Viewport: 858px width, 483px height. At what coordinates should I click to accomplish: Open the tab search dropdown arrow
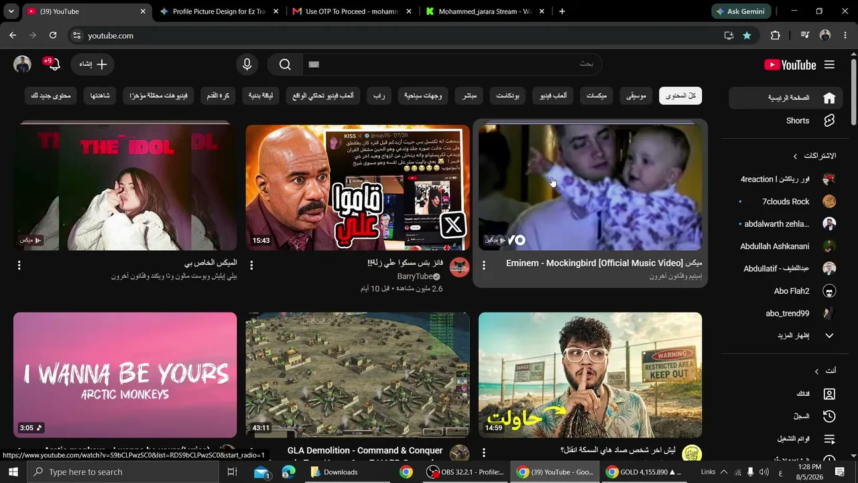pos(11,11)
